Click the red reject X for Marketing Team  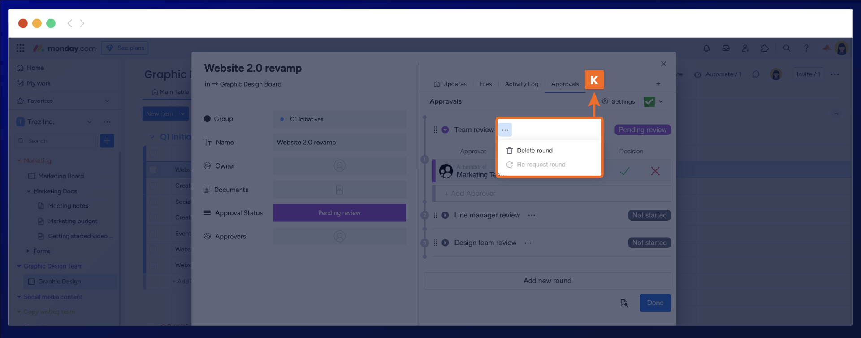(655, 171)
